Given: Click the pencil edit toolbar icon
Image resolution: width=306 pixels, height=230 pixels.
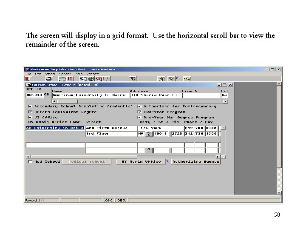Looking at the screenshot, I should (161, 79).
